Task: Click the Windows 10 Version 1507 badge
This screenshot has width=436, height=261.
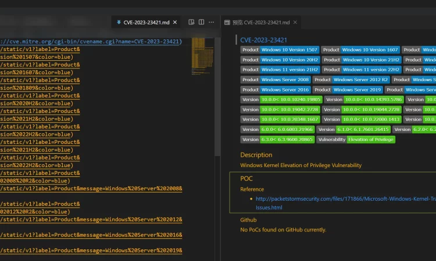Action: click(x=280, y=50)
